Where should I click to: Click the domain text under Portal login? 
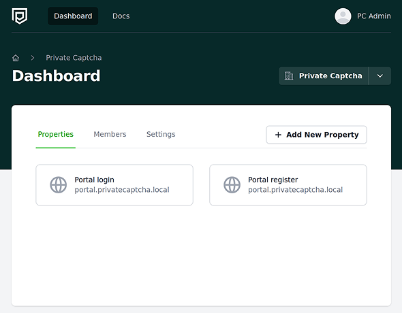[x=122, y=190]
